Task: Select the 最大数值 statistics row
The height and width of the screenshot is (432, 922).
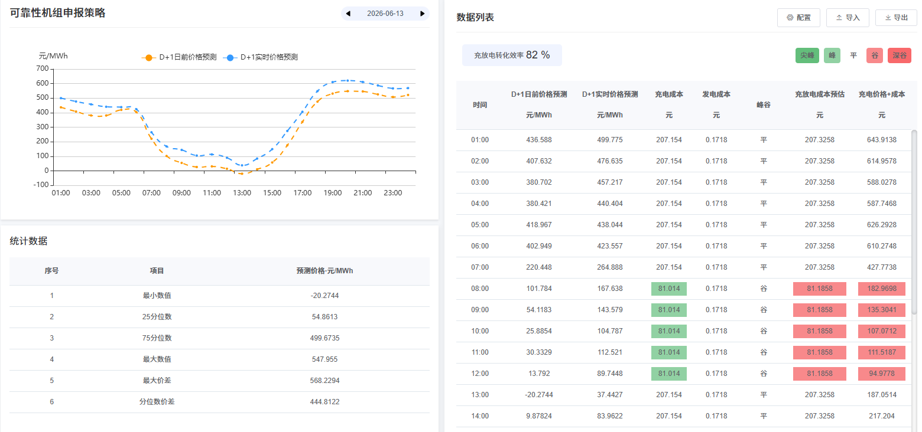Action: 219,359
